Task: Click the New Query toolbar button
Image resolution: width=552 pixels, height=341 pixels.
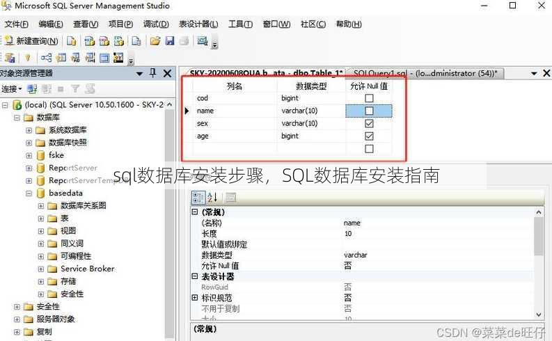Action: pyautogui.click(x=31, y=41)
